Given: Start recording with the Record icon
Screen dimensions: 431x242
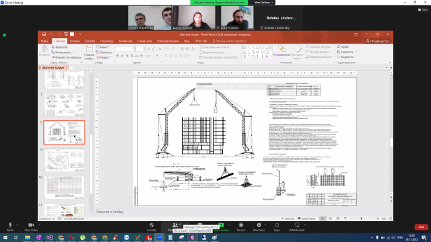Looking at the screenshot, I should point(241,227).
